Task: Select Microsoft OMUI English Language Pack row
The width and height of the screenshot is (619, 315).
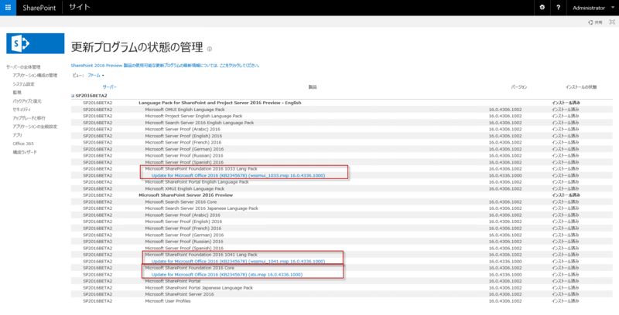Action: point(342,110)
